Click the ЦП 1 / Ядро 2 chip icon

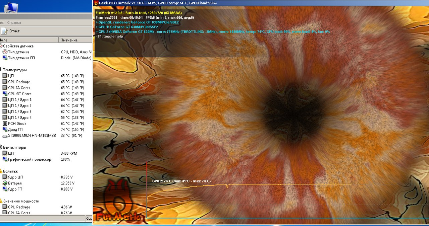click(x=5, y=105)
